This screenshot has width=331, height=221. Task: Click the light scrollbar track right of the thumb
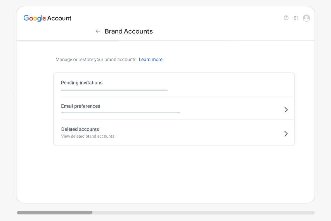click(x=204, y=213)
